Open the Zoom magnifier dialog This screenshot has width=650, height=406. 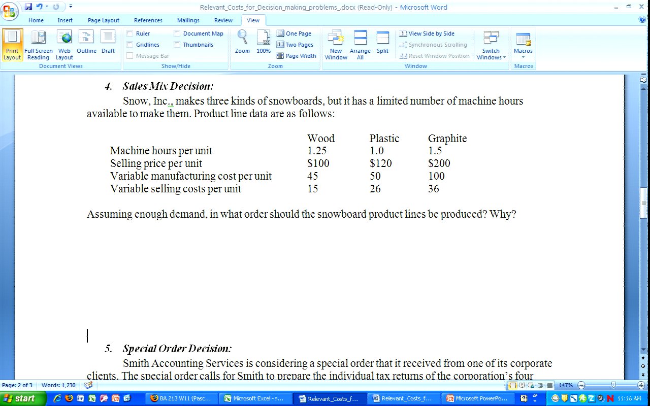point(242,43)
